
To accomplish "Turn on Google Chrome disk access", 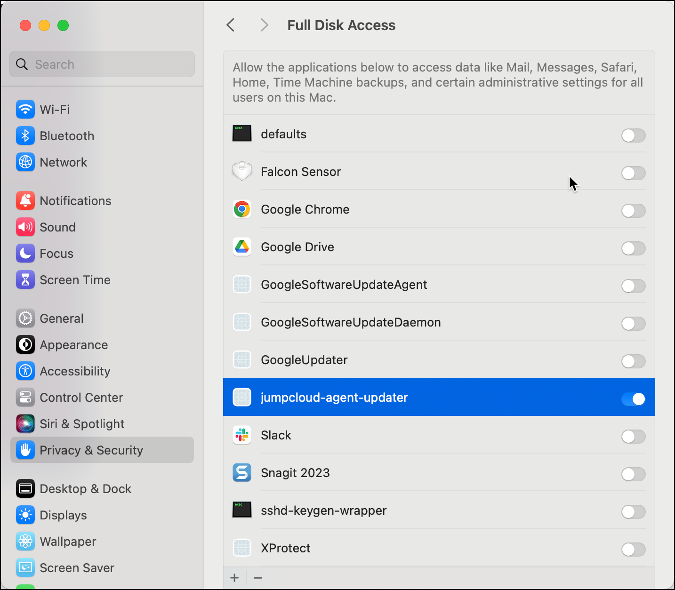I will [x=633, y=211].
